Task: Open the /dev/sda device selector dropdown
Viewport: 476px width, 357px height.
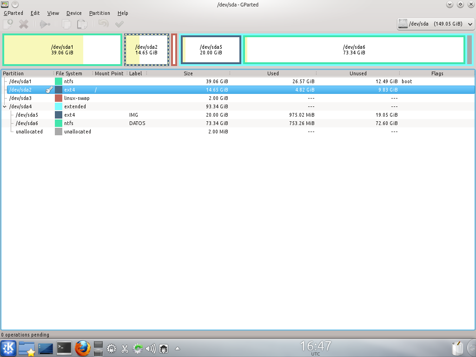Action: pos(436,24)
